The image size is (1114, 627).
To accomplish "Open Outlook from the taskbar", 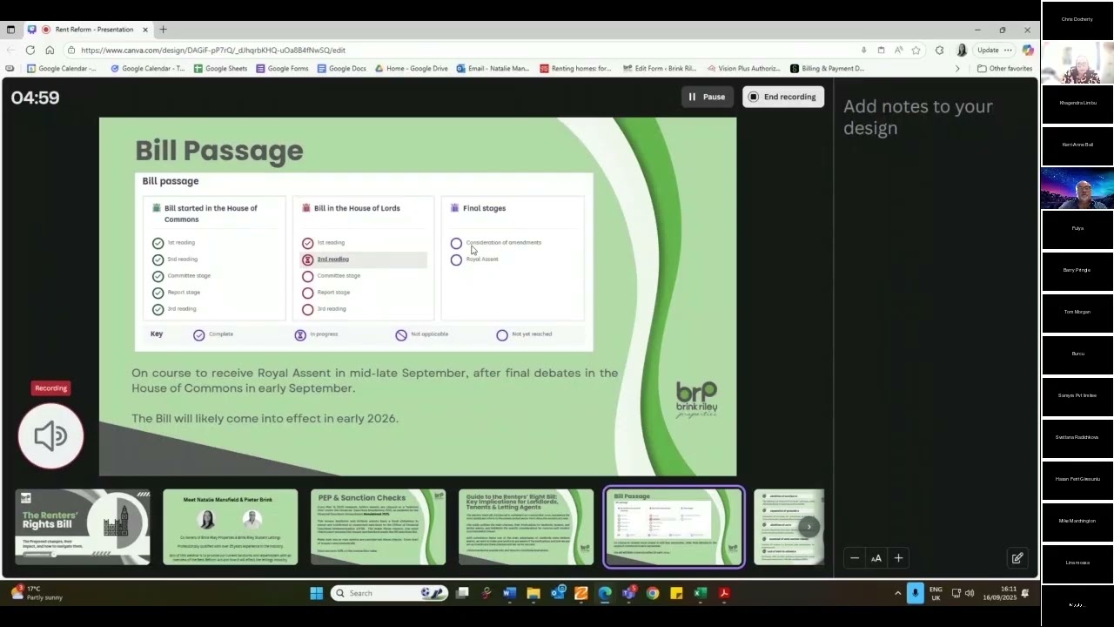I will point(557,593).
